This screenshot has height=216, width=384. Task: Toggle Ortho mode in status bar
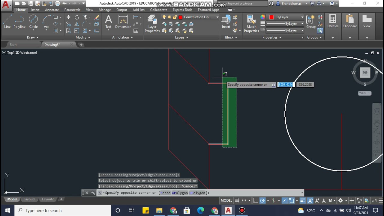[x=255, y=200]
